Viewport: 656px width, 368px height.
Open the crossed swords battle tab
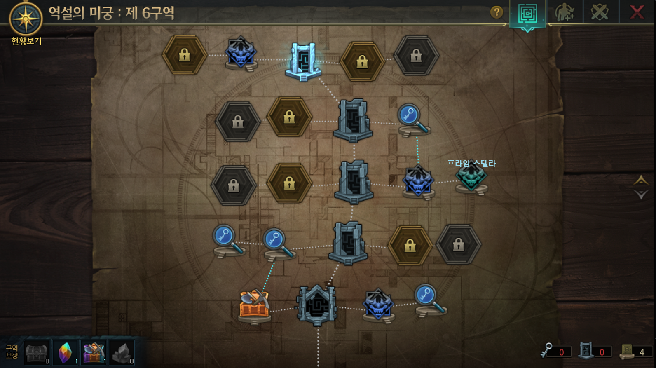pyautogui.click(x=600, y=12)
